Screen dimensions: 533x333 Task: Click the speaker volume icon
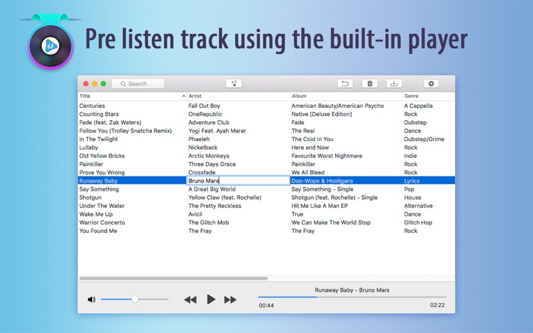tap(91, 299)
